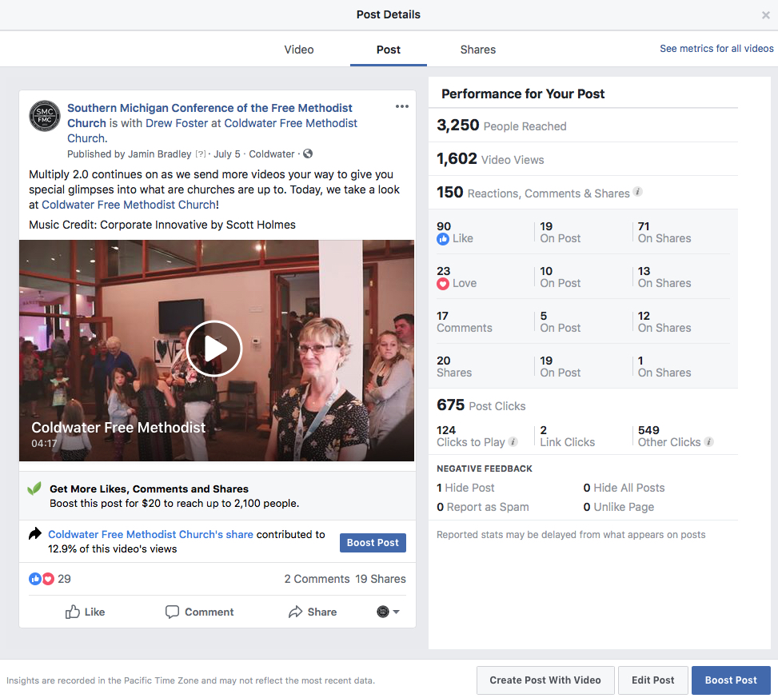Click Create Post With Video button
Screen dimensions: 778x698
(545, 680)
